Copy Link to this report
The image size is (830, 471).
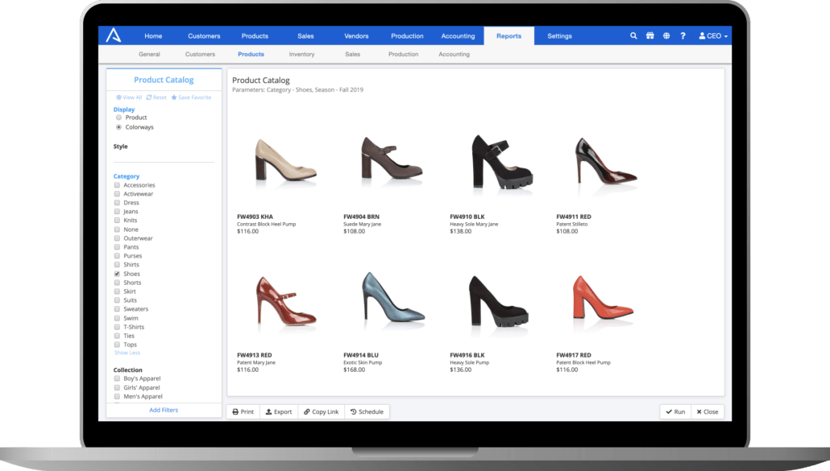(321, 411)
